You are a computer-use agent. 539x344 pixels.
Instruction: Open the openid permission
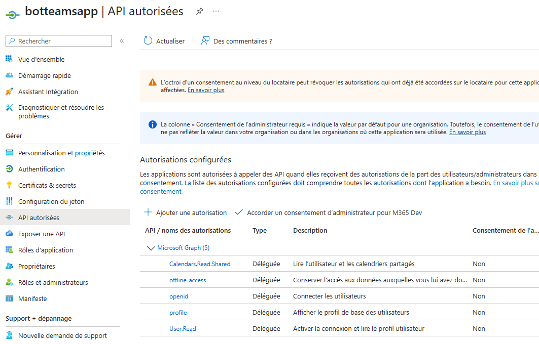point(178,296)
